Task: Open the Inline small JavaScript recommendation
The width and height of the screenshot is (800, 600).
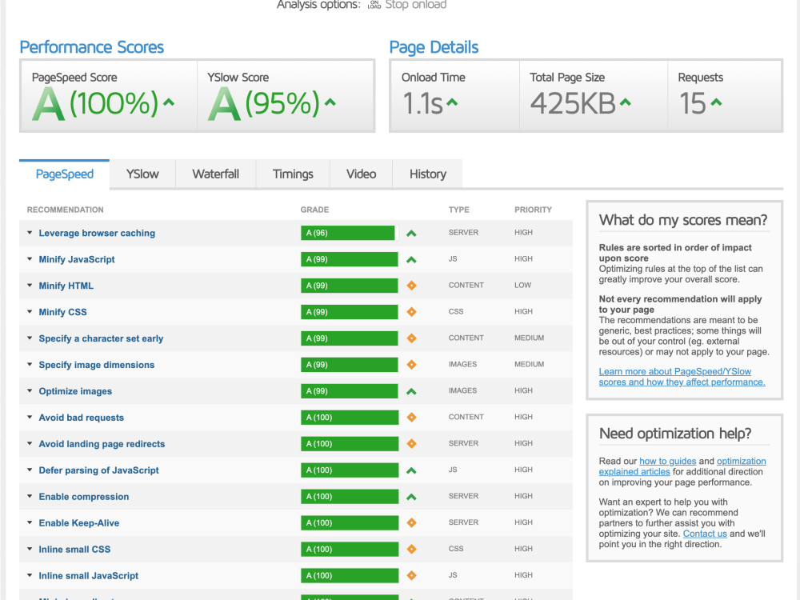Action: (x=88, y=575)
